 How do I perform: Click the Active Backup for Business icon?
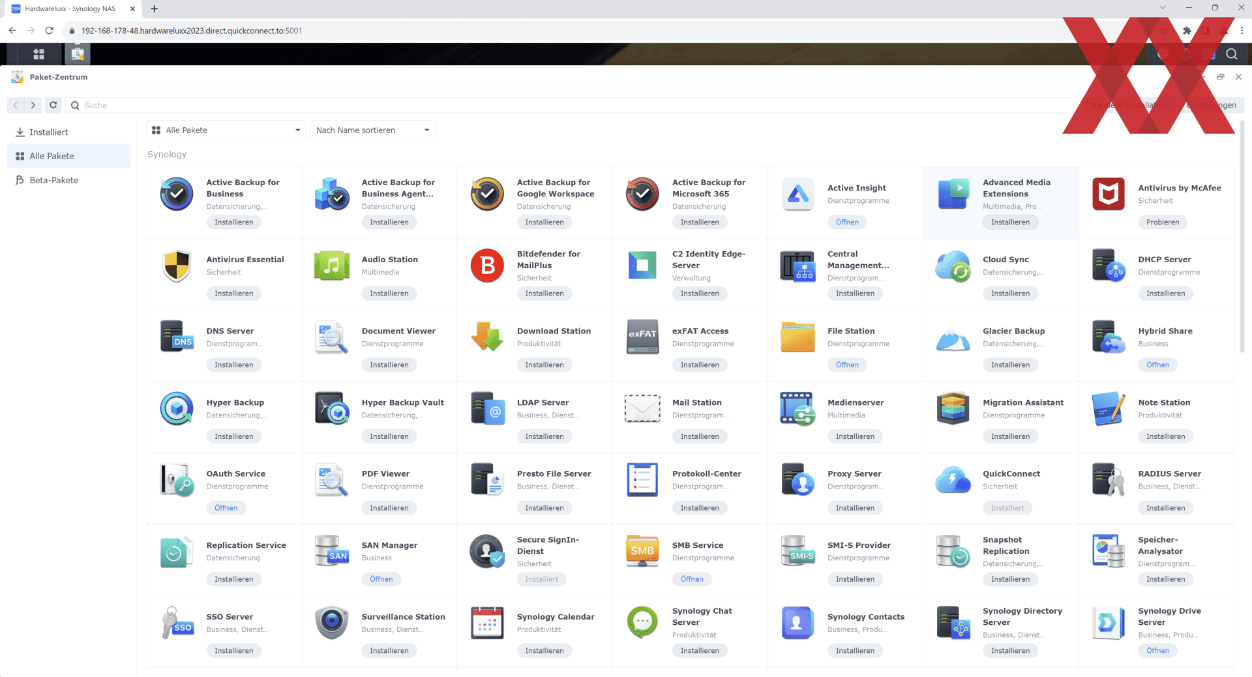tap(177, 194)
